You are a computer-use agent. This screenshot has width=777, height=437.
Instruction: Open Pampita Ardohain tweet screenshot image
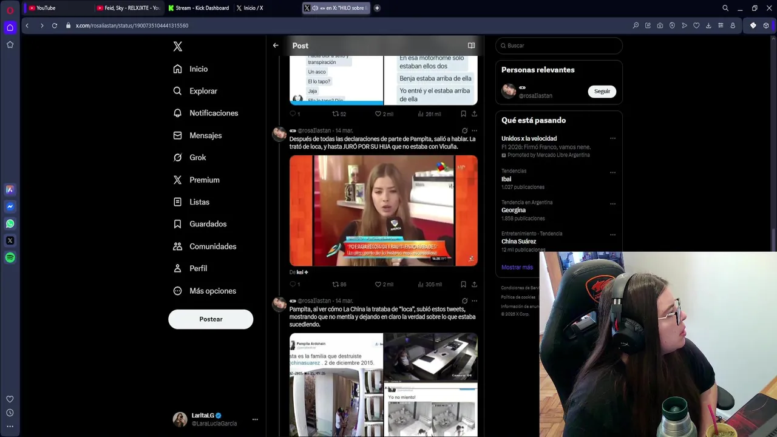(336, 385)
